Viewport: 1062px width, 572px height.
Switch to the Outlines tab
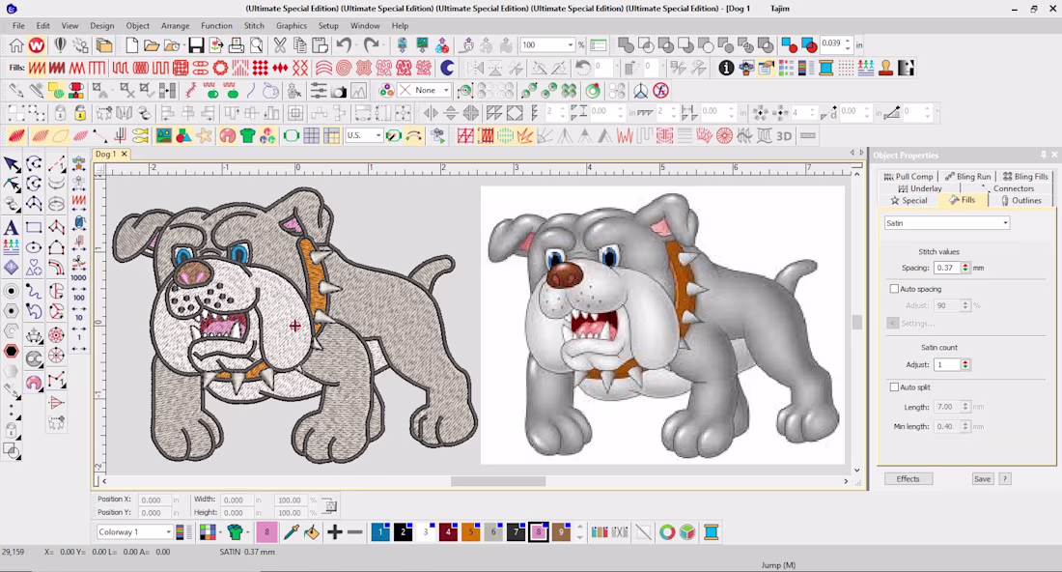click(1020, 201)
